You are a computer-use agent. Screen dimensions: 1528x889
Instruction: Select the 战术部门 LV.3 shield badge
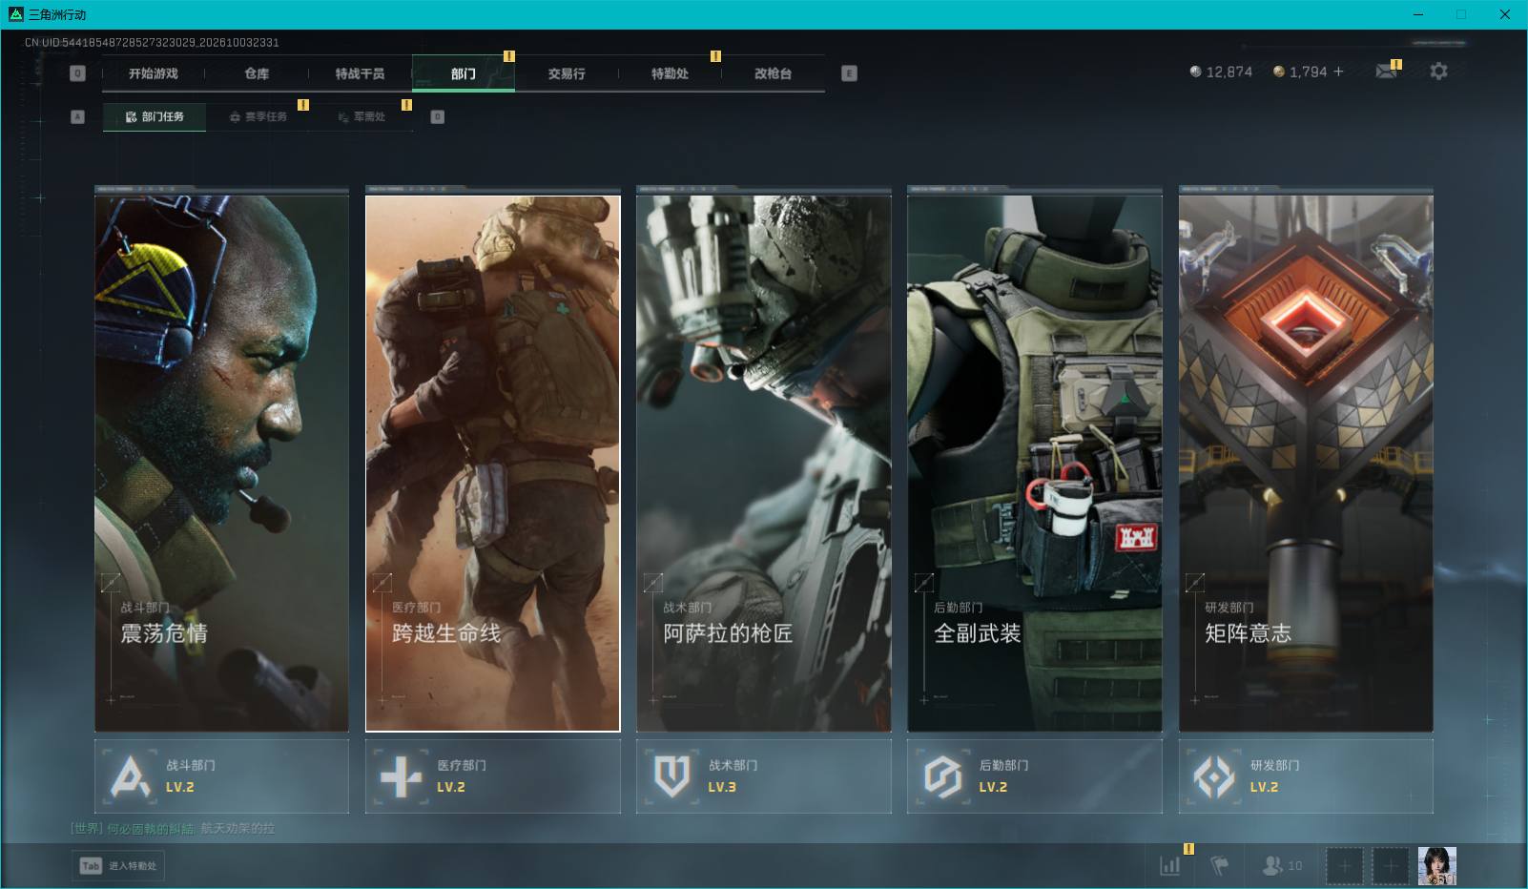click(x=764, y=776)
